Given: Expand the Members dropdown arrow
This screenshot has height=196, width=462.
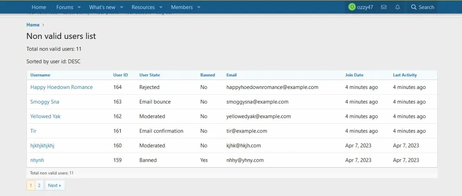Looking at the screenshot, I should tap(199, 7).
